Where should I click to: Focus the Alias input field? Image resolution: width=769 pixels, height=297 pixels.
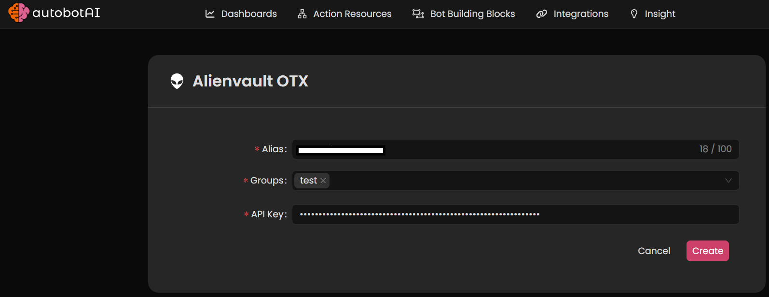coord(516,149)
